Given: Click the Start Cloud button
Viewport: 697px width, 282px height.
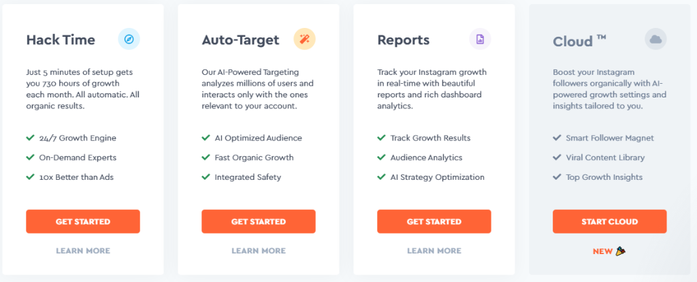Looking at the screenshot, I should click(x=610, y=221).
